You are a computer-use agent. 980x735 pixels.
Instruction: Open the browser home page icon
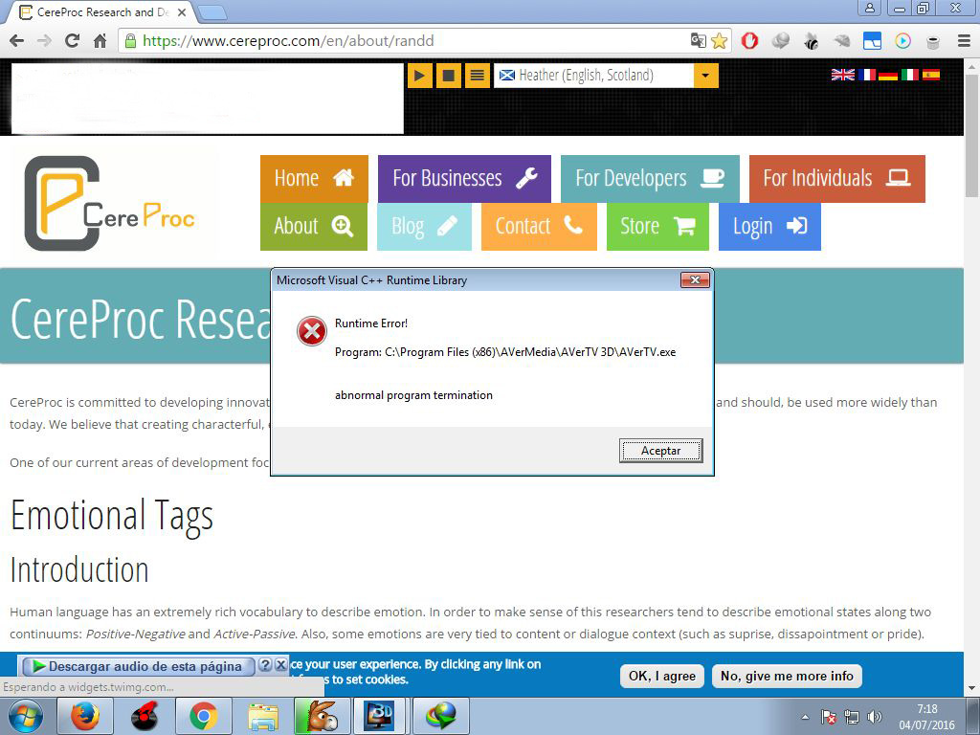click(100, 41)
